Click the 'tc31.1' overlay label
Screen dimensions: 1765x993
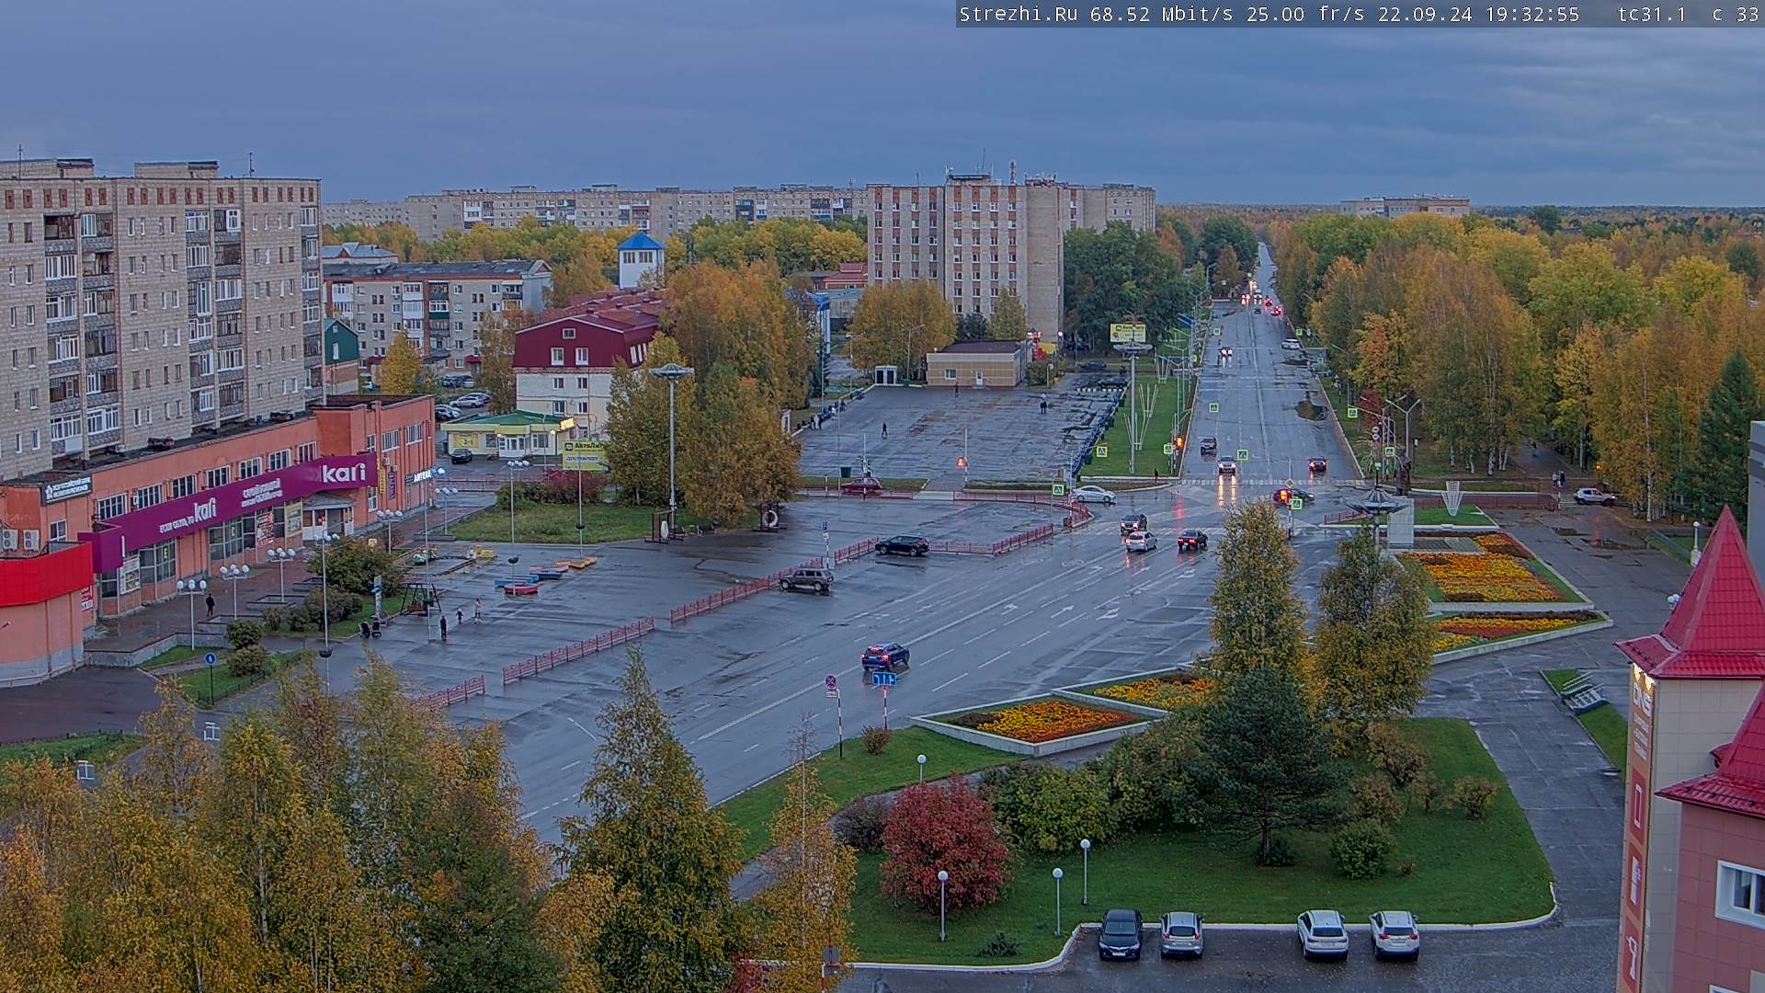[x=1652, y=14]
